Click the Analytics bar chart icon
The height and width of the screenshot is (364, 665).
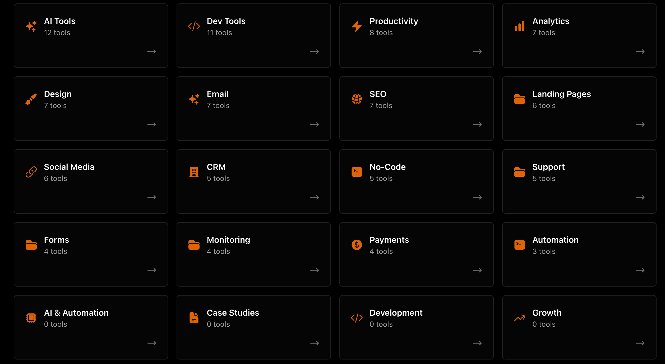[x=519, y=26]
